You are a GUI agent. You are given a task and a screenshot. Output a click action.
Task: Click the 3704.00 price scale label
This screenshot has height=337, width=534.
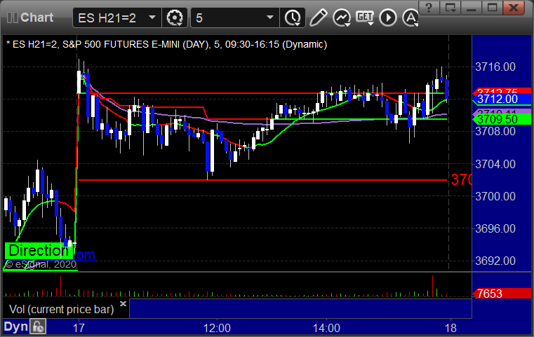point(495,164)
